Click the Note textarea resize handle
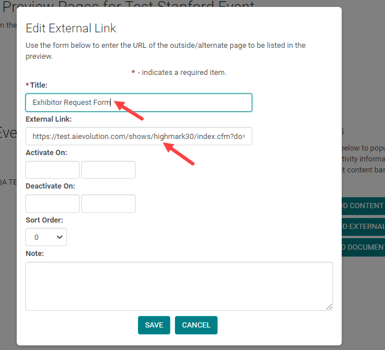Image resolution: width=385 pixels, height=350 pixels. [x=329, y=307]
